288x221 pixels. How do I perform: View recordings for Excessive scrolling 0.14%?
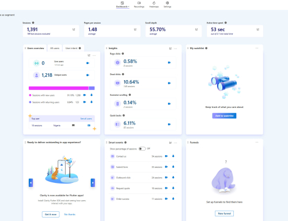click(x=169, y=104)
